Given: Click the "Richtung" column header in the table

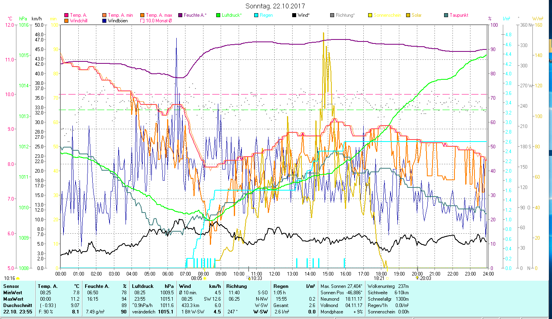Looking at the screenshot, I should [x=237, y=286].
